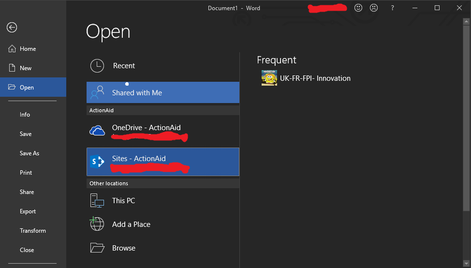Select the Open tab label
Screen dimensions: 471x268
27,88
